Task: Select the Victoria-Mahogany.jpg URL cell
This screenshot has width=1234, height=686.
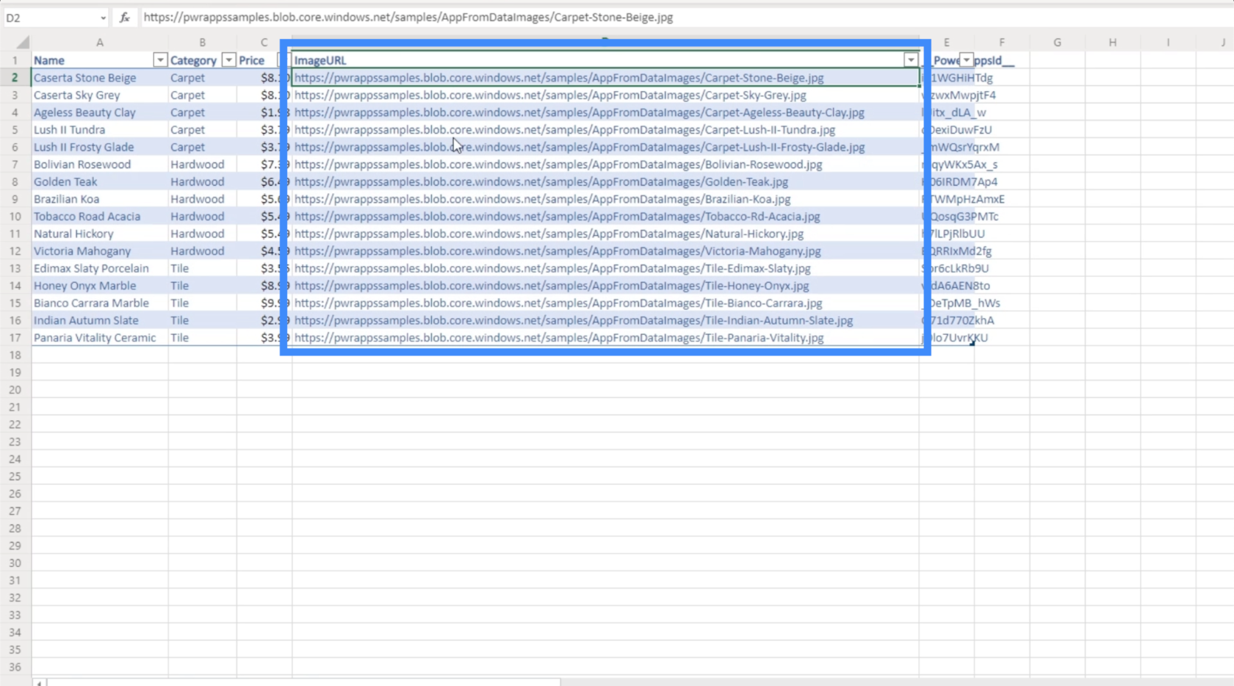Action: coord(605,251)
